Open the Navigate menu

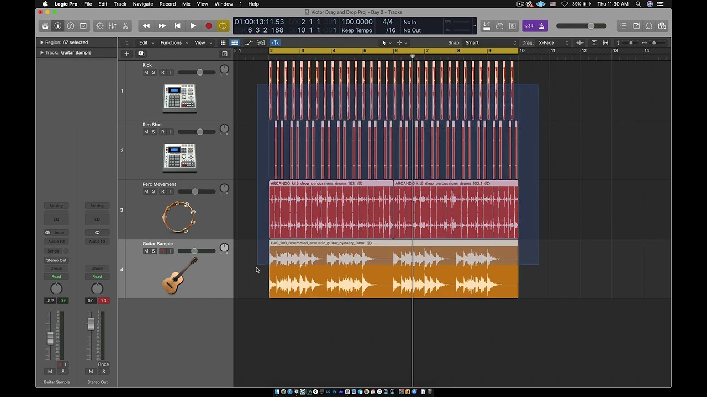pyautogui.click(x=143, y=4)
